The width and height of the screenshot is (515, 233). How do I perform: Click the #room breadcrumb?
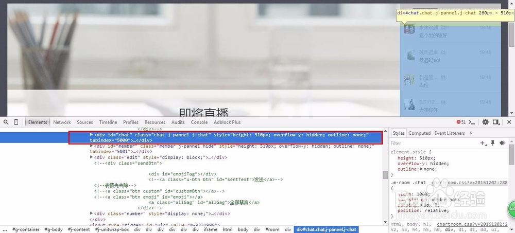[272, 229]
